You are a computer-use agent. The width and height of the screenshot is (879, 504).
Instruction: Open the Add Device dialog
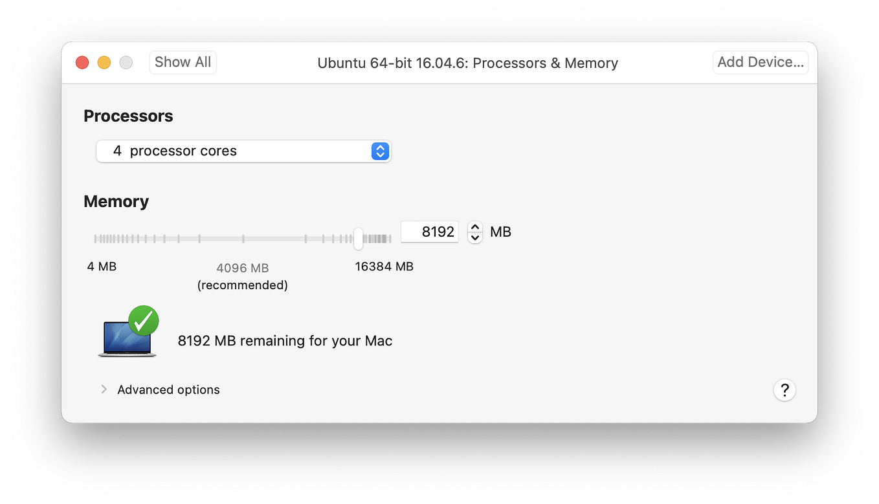point(760,61)
